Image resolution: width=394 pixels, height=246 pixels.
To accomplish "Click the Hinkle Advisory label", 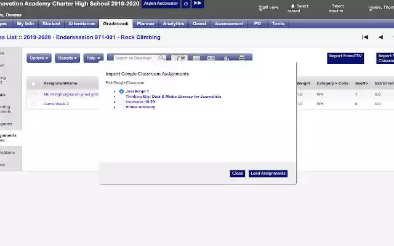I will [x=140, y=107].
